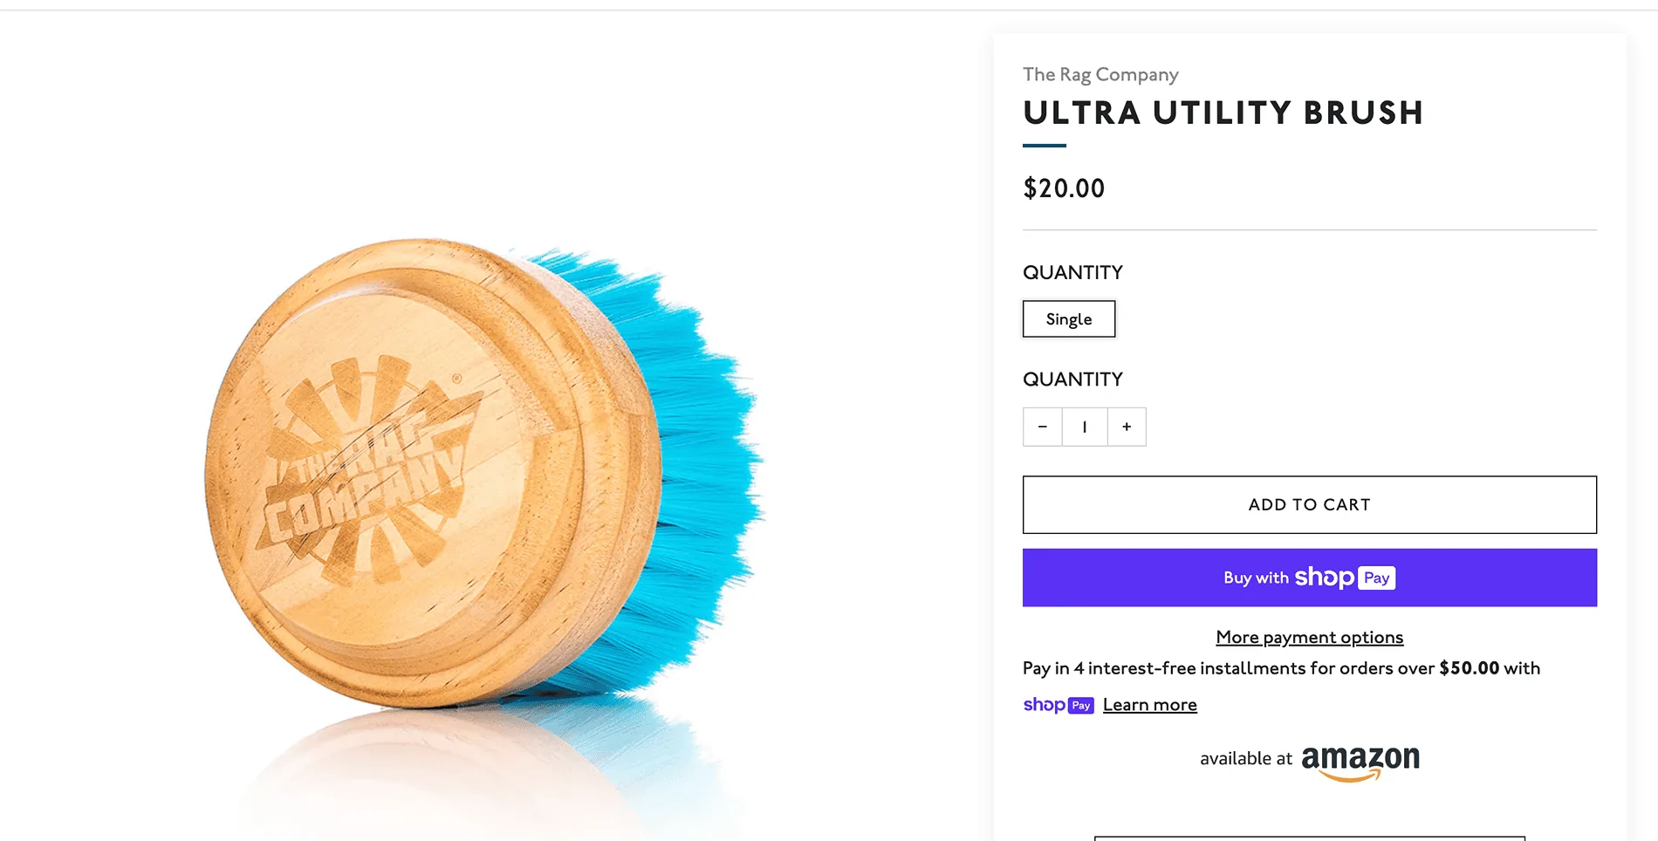Click the QUANTITY label above Single option
Viewport: 1658px width, 841px height.
(x=1072, y=273)
